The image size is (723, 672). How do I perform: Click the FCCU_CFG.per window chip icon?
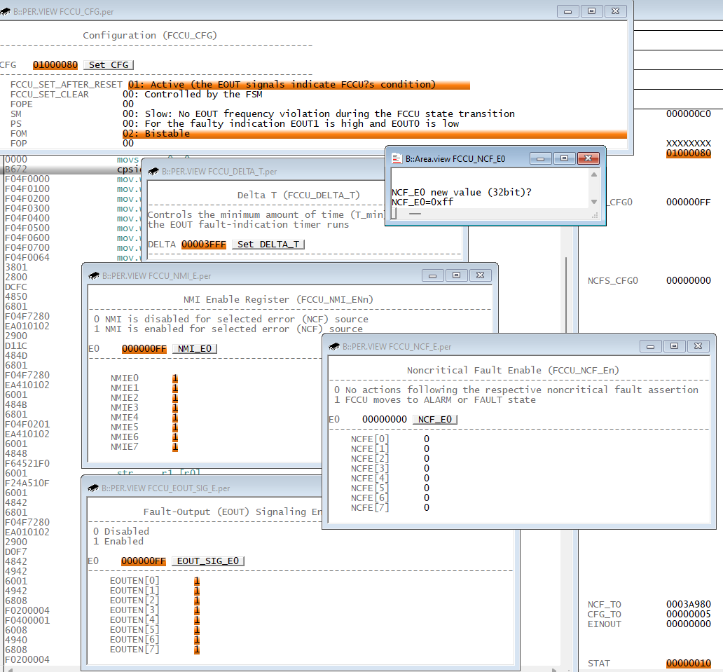6,11
